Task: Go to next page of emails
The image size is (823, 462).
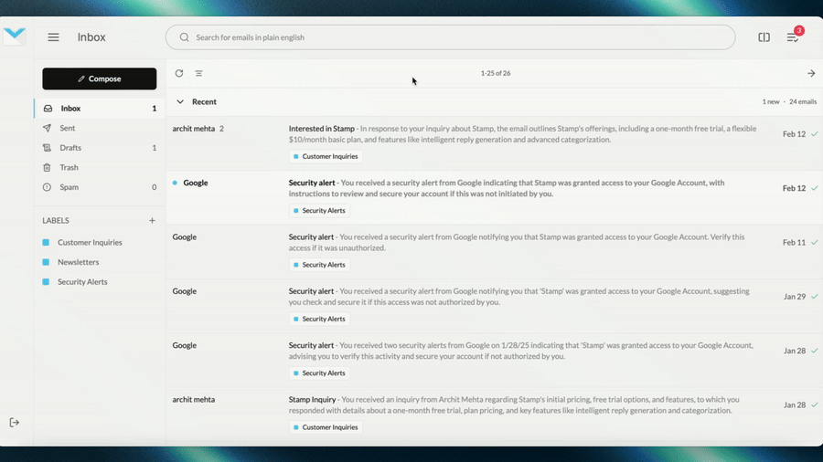Action: (x=810, y=73)
